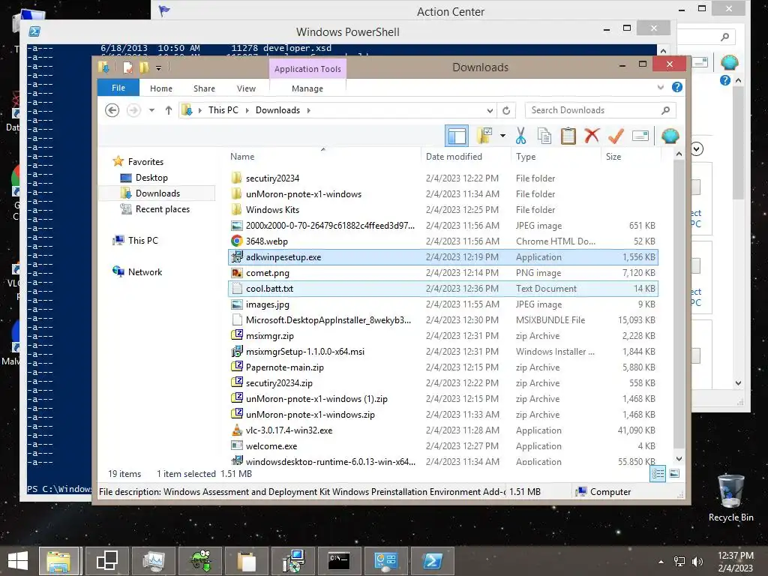This screenshot has height=576, width=768.
Task: Click the clipboard Paste icon
Action: click(568, 136)
